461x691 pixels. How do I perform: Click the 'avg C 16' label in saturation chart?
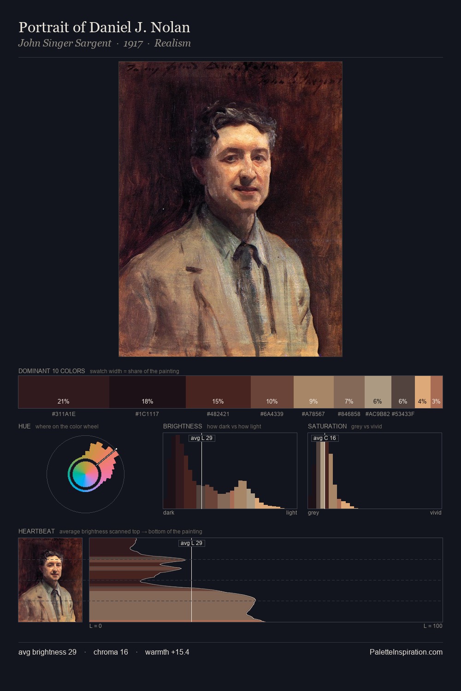(325, 438)
